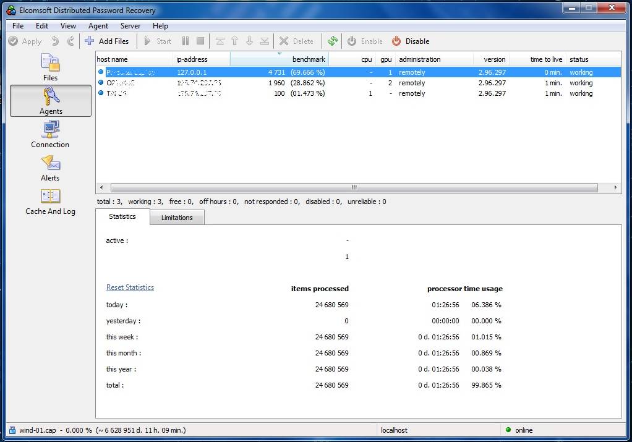Click the (28.862 %) benchmark percentage cell

pos(307,83)
